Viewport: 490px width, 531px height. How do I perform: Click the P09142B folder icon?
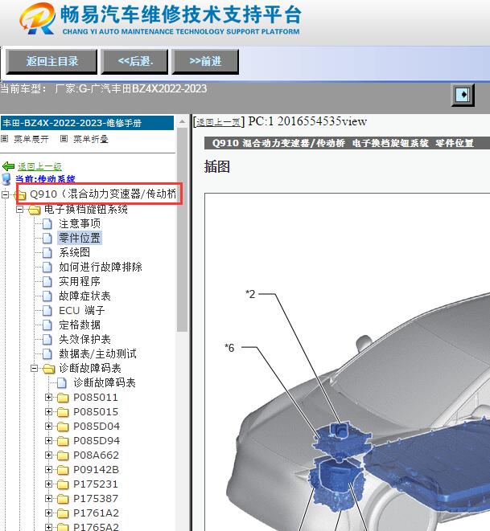tap(63, 470)
